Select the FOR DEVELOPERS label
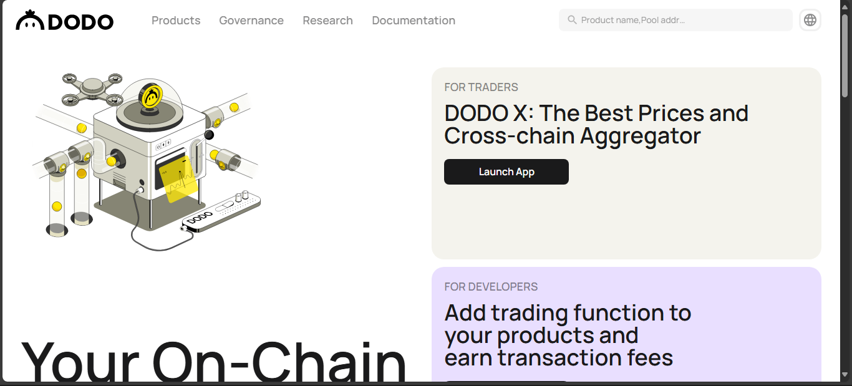Image resolution: width=852 pixels, height=386 pixels. pyautogui.click(x=491, y=287)
